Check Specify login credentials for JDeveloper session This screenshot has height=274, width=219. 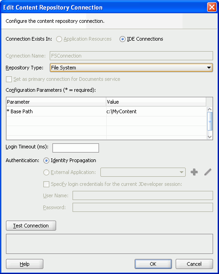tap(46, 184)
